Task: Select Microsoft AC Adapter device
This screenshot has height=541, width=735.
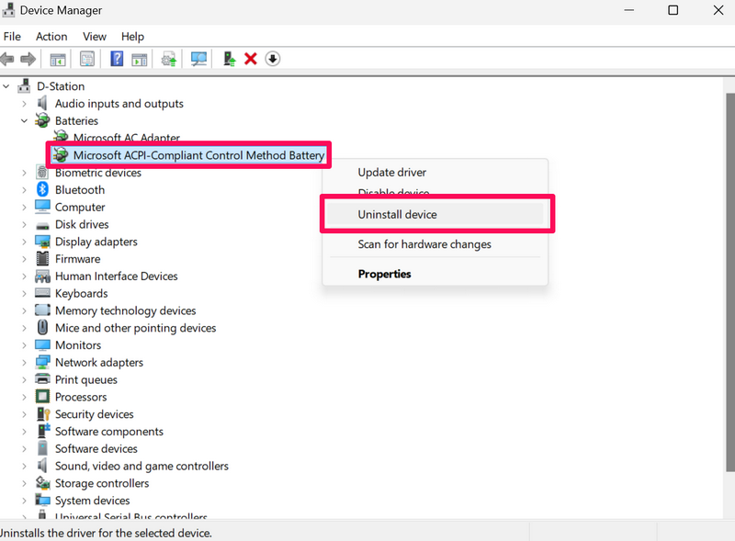Action: (x=126, y=139)
